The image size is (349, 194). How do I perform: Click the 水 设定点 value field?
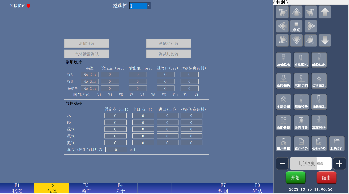(x=116, y=115)
